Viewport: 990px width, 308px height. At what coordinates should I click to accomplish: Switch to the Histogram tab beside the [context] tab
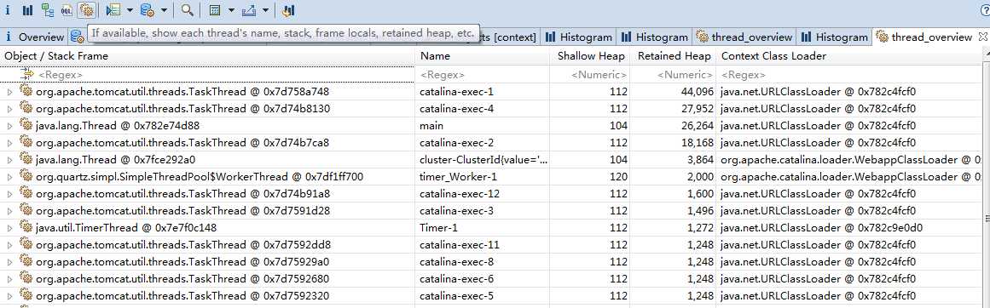pos(578,37)
